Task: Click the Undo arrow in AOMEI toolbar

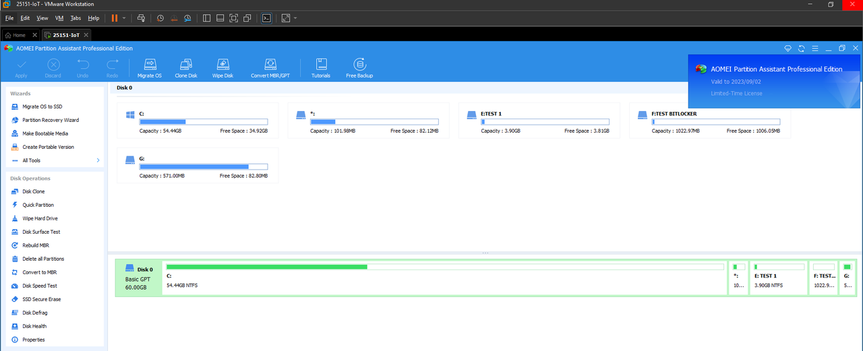Action: pyautogui.click(x=83, y=67)
